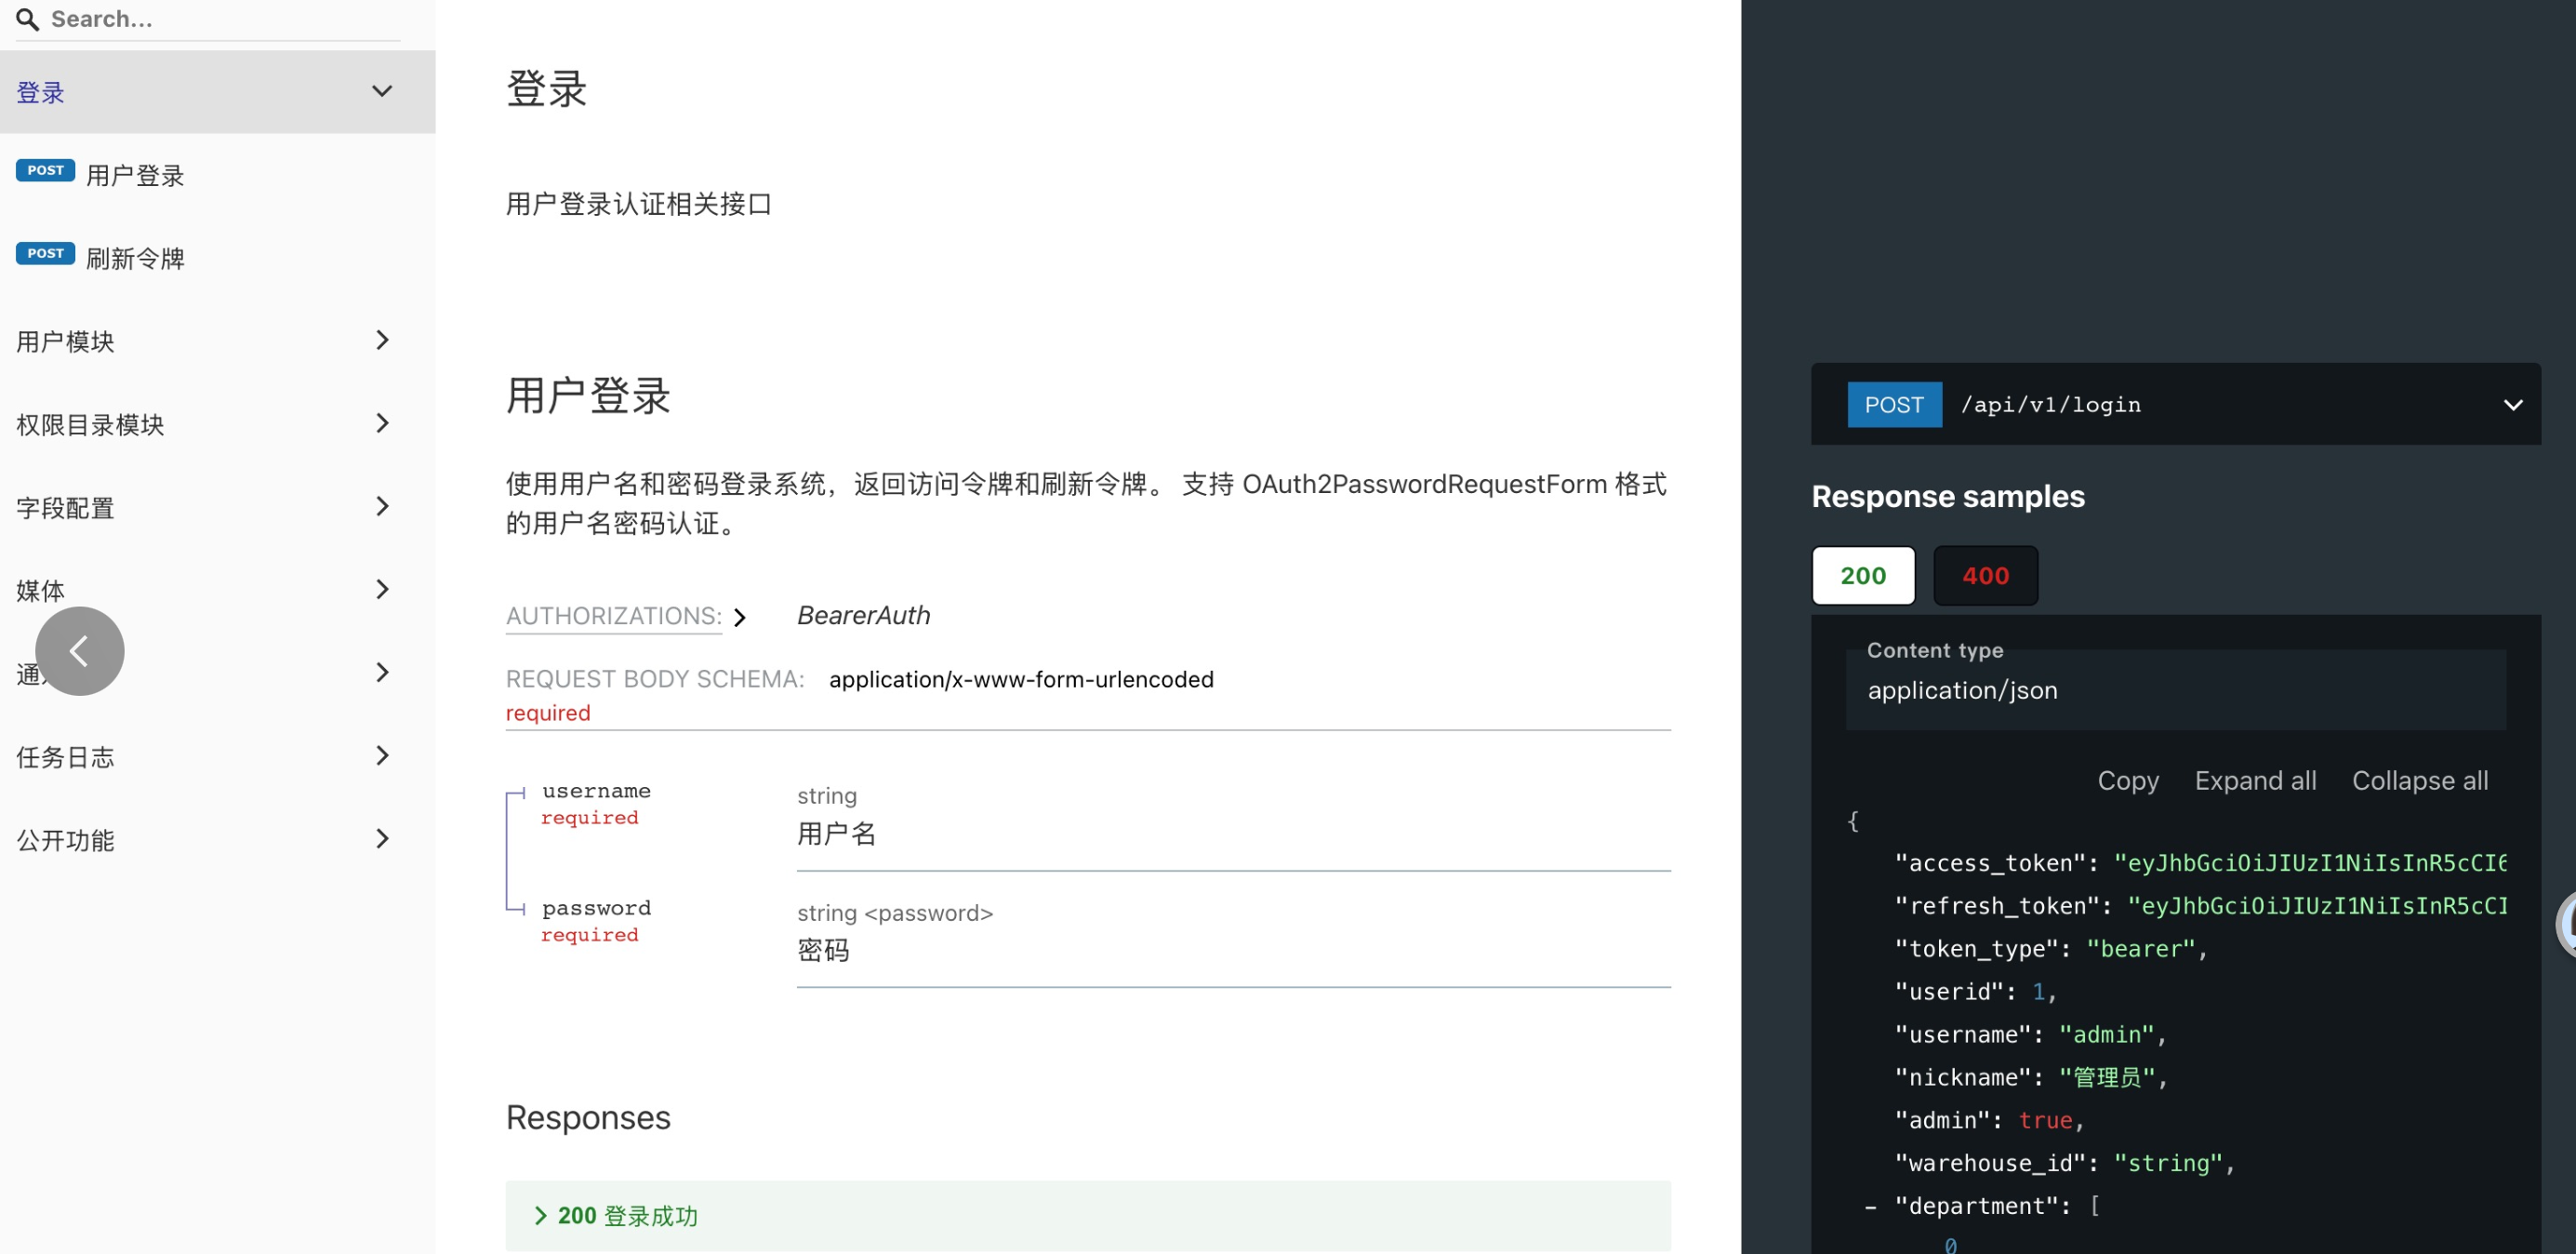Collapse the department array minus toggle
This screenshot has width=2576, height=1254.
point(1869,1207)
